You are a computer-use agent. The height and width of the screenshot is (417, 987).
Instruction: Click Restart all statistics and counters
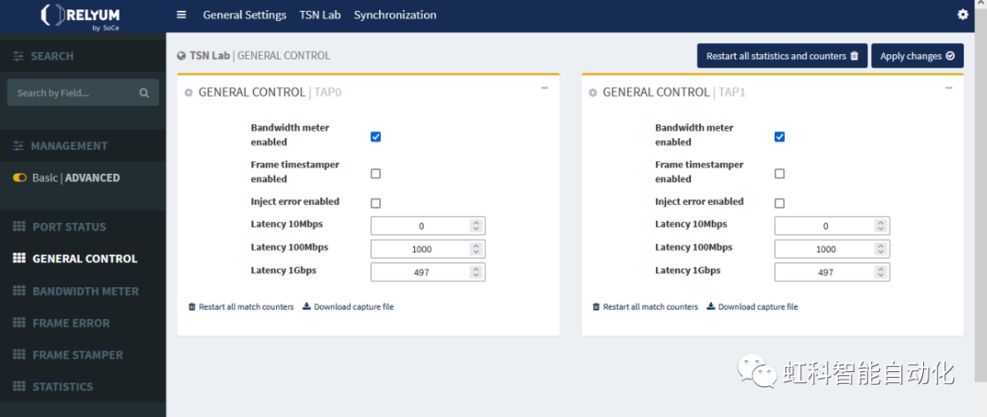(782, 56)
